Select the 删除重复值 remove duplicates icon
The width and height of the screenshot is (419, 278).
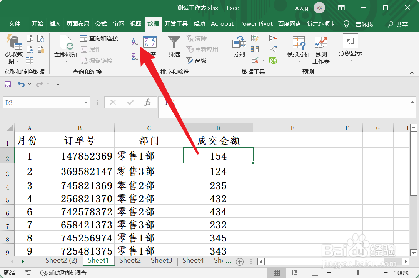pos(255,49)
